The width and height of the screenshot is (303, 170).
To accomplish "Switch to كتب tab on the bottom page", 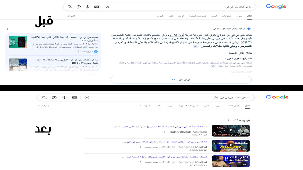I will click(x=158, y=106).
